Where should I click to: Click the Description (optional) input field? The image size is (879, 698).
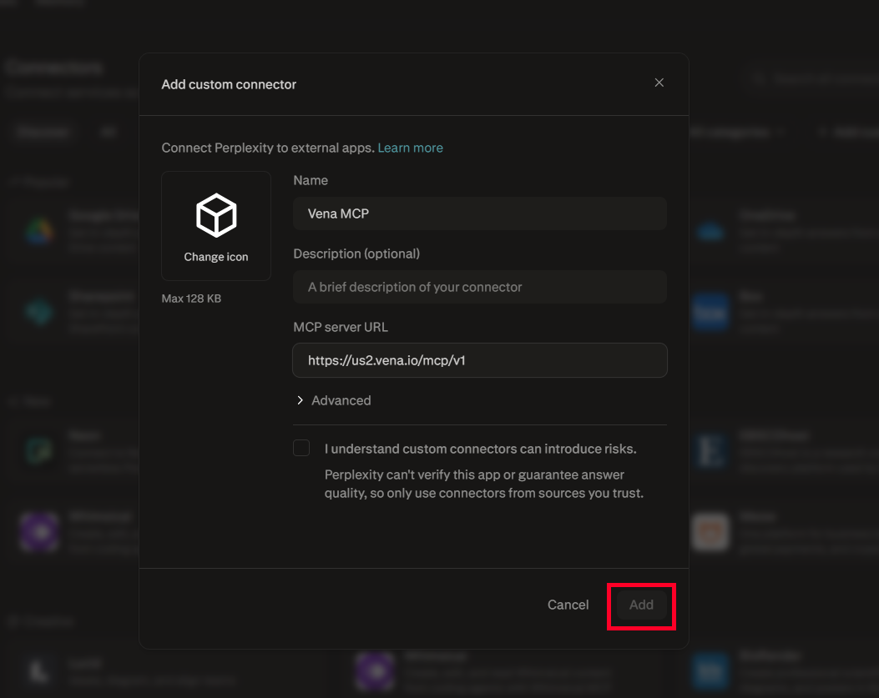[480, 287]
